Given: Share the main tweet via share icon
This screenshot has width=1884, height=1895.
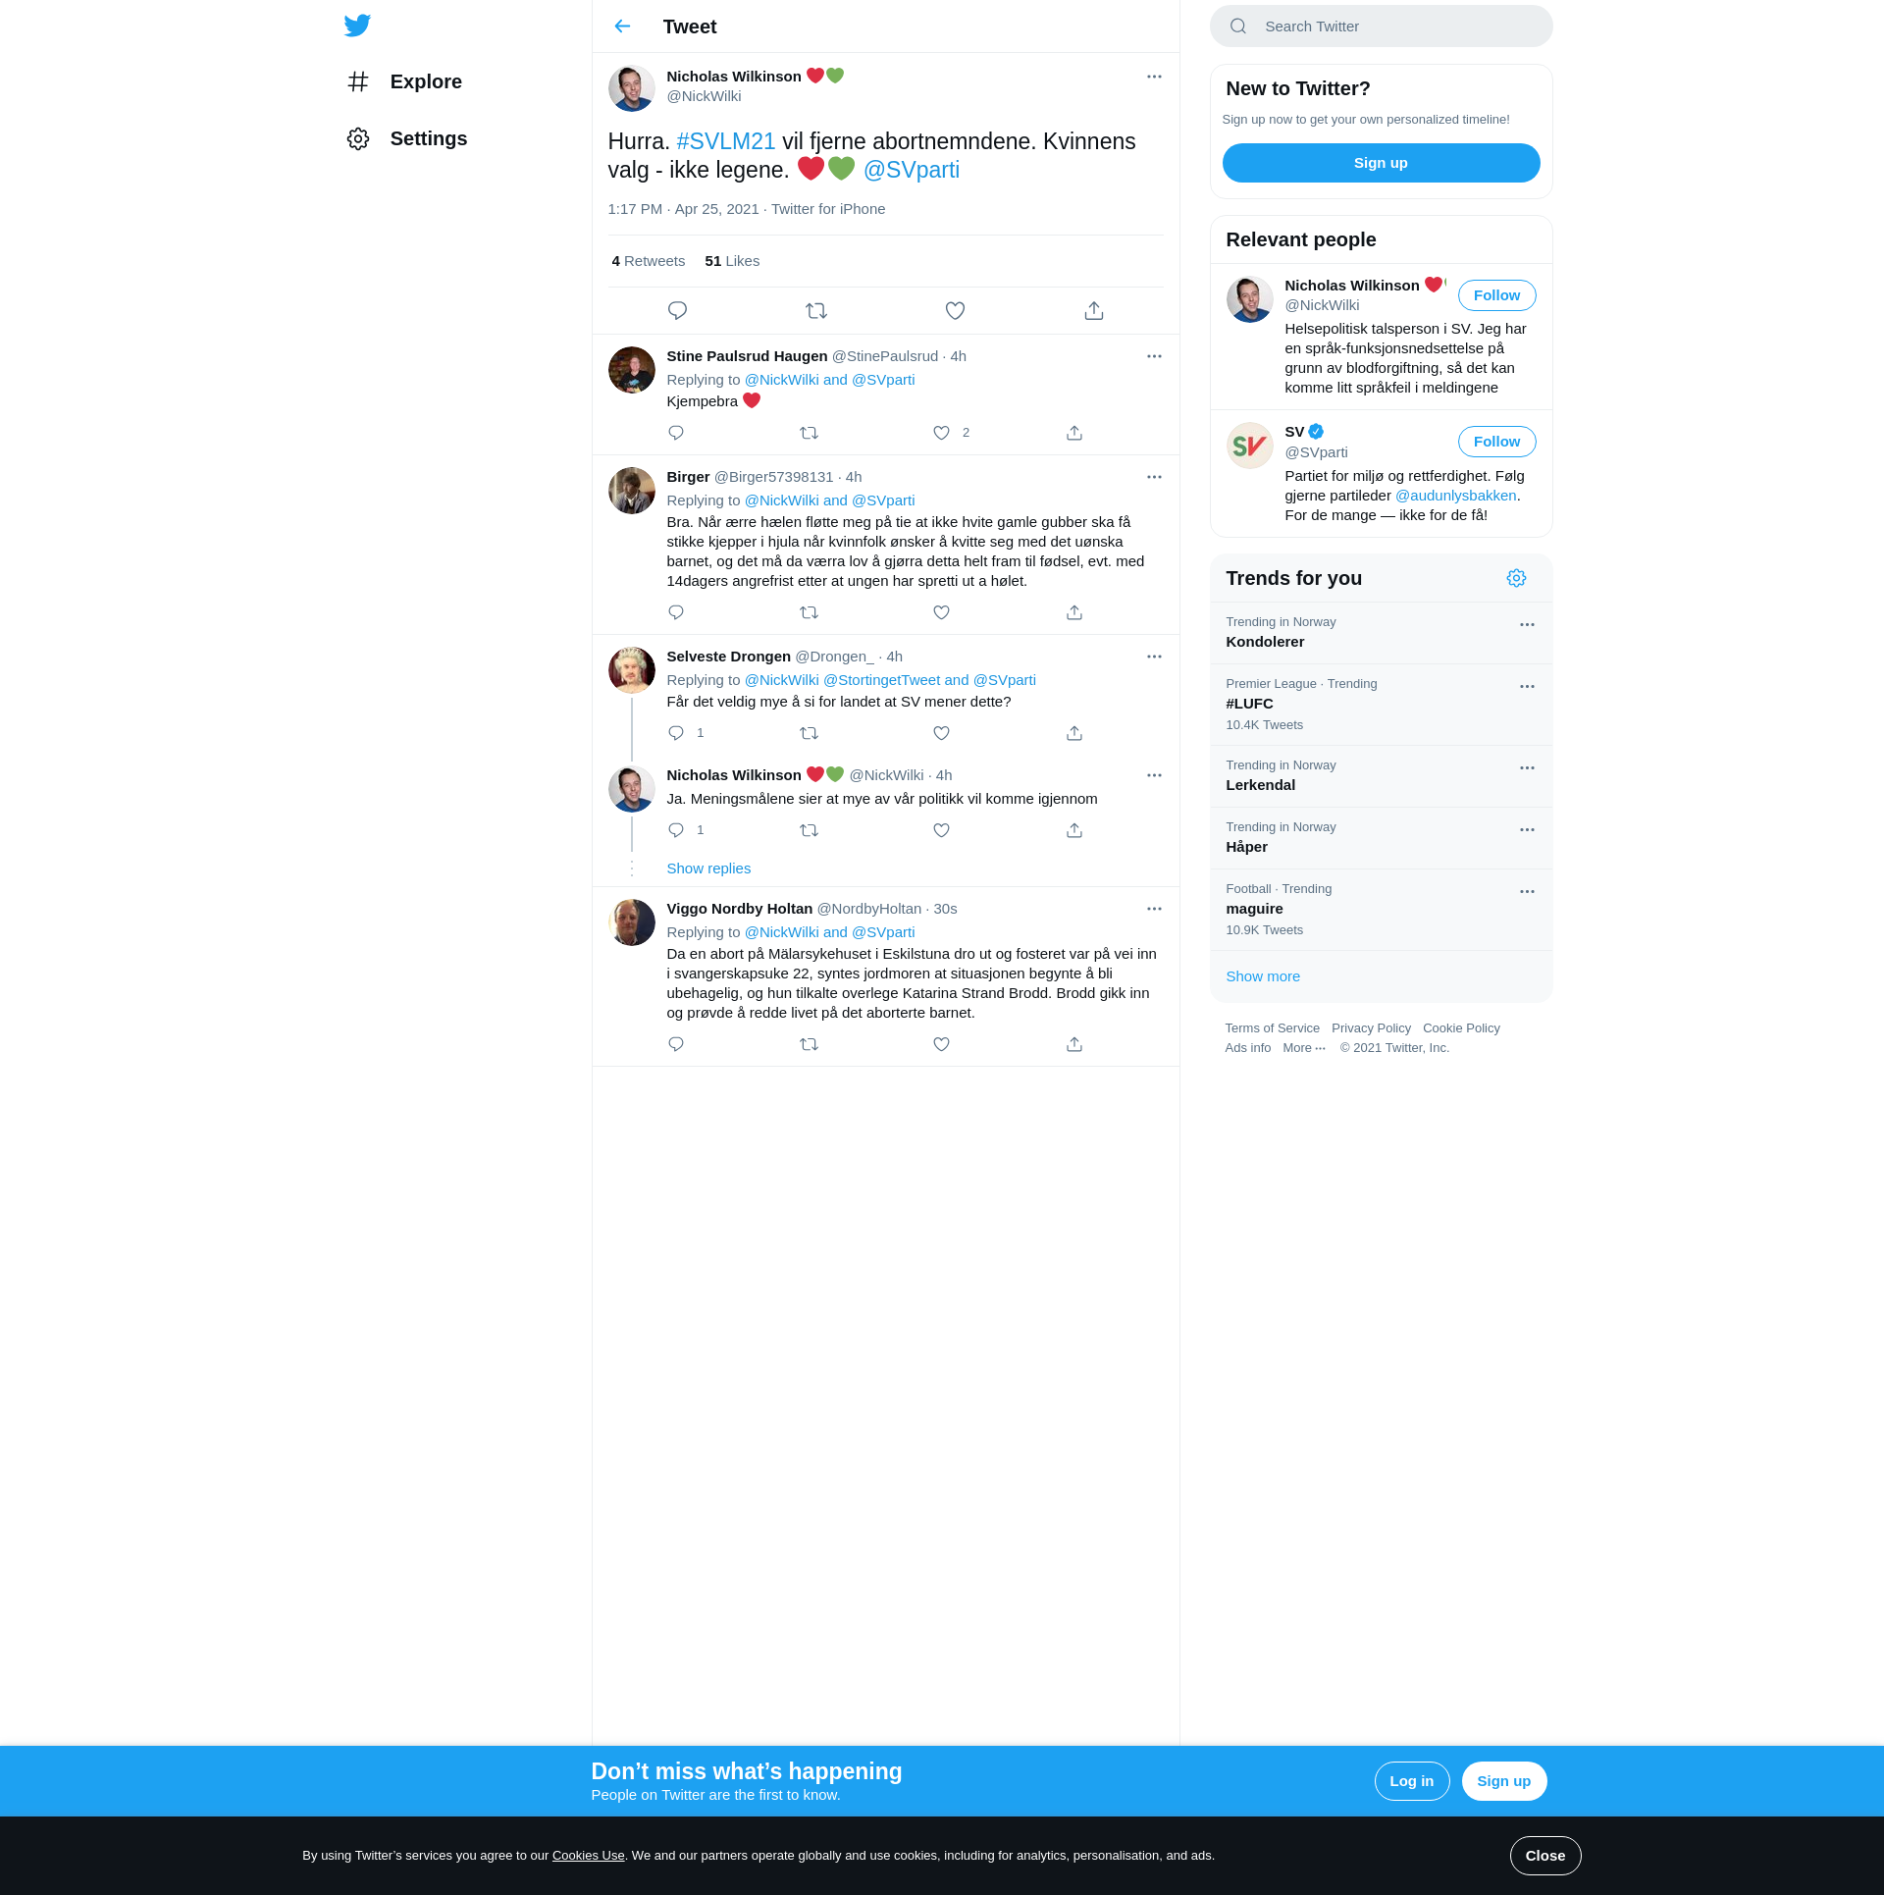Looking at the screenshot, I should (1094, 311).
